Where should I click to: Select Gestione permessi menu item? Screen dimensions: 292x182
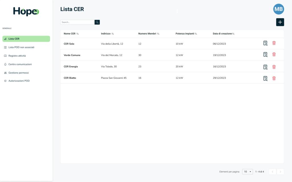coord(19,73)
